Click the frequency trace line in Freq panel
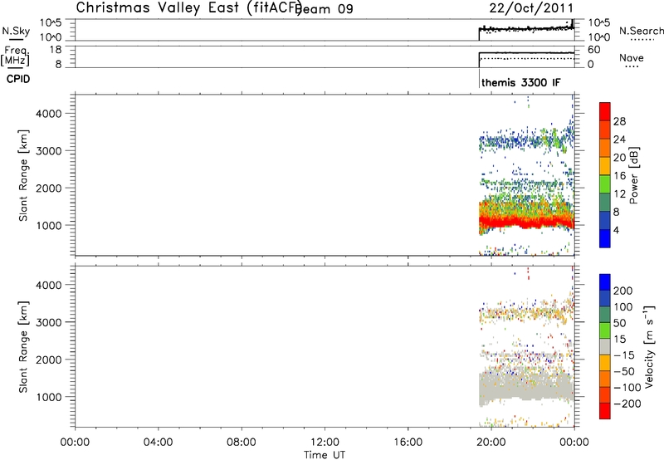Screen dimensions: 664x460 coord(526,53)
